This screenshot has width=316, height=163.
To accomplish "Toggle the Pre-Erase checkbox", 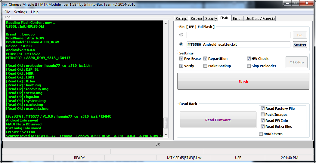I will [181, 59].
